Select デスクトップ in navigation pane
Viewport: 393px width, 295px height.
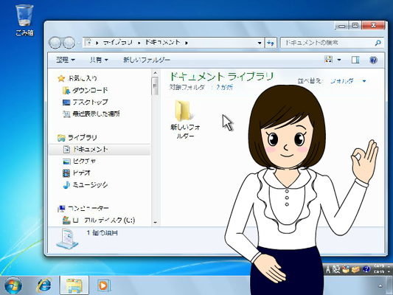pyautogui.click(x=90, y=102)
